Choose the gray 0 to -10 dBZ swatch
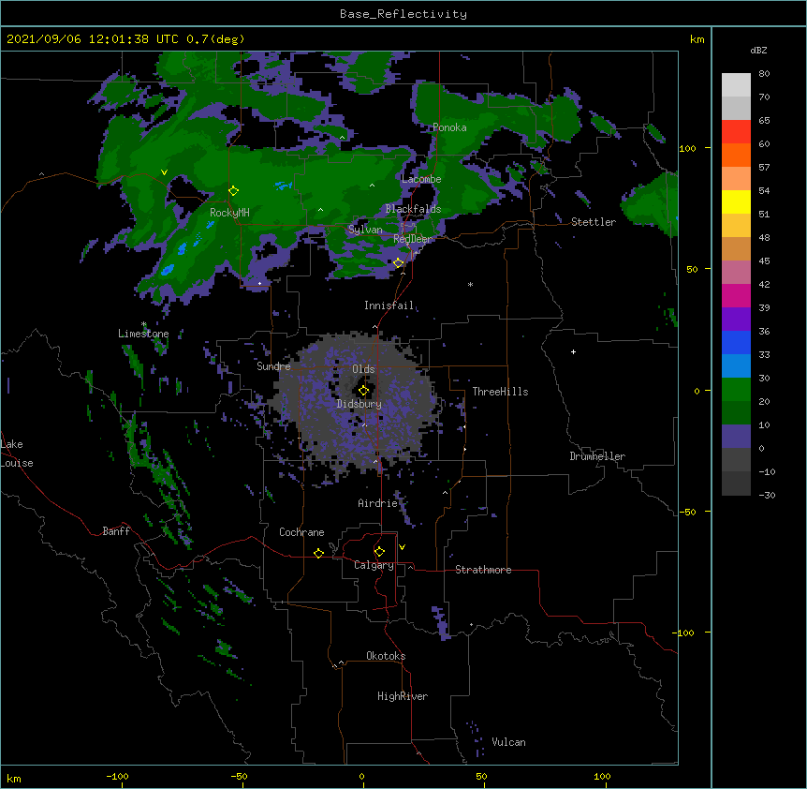 pyautogui.click(x=736, y=460)
